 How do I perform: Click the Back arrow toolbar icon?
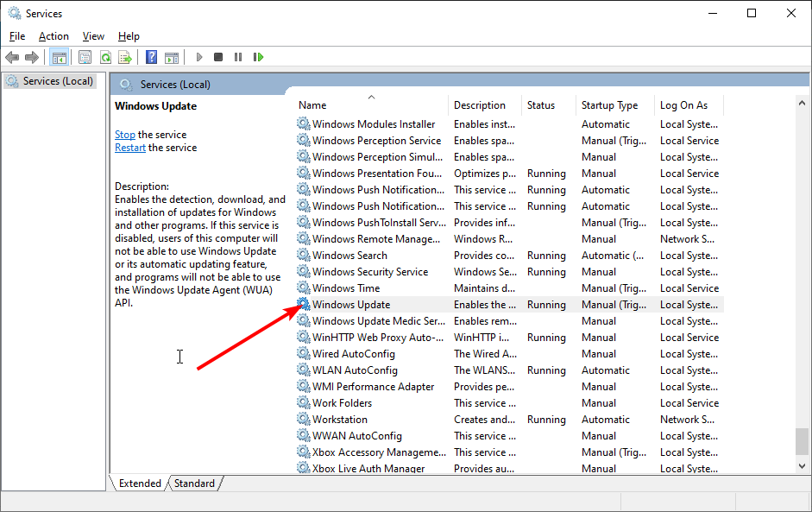click(12, 57)
